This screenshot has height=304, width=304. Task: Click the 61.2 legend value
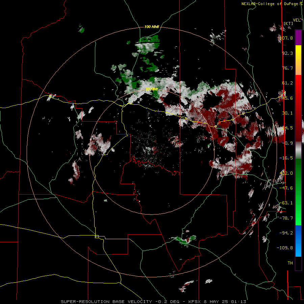pyautogui.click(x=287, y=83)
